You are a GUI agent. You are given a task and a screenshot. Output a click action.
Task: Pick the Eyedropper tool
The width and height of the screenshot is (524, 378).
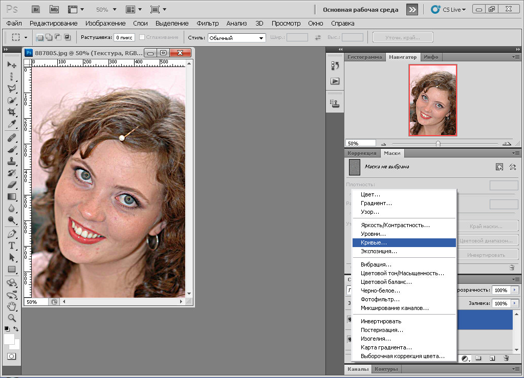(x=11, y=124)
